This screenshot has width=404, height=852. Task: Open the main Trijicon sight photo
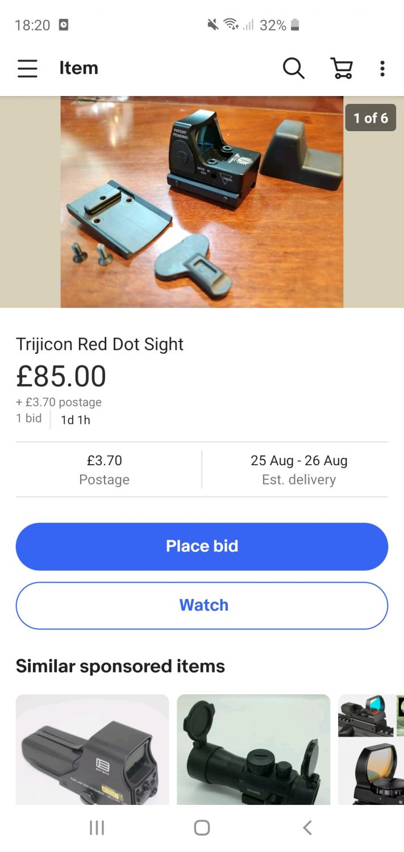pyautogui.click(x=202, y=202)
